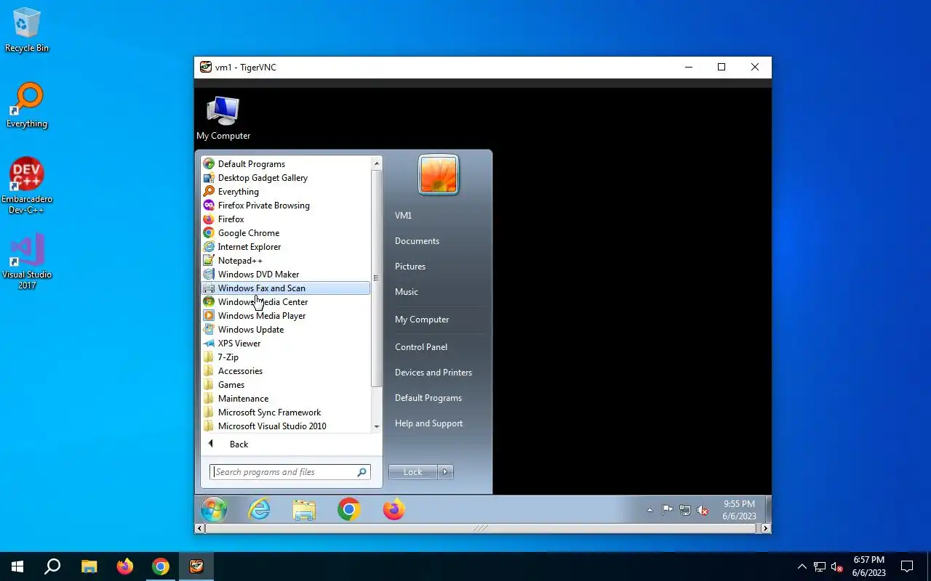Click the Lock button

point(412,472)
